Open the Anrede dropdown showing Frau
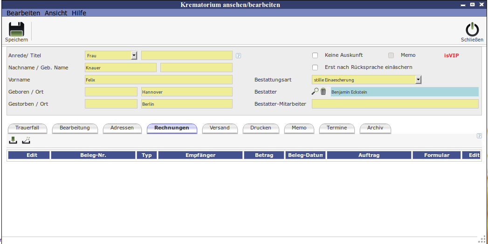This screenshot has height=244, width=488. point(134,55)
